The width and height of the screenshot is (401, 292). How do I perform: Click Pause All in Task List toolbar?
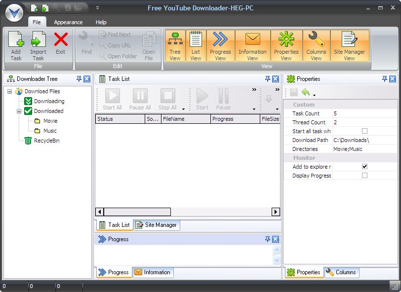140,99
